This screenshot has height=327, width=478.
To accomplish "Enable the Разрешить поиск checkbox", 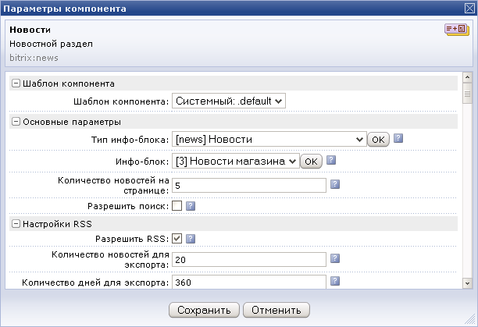I will pos(177,206).
